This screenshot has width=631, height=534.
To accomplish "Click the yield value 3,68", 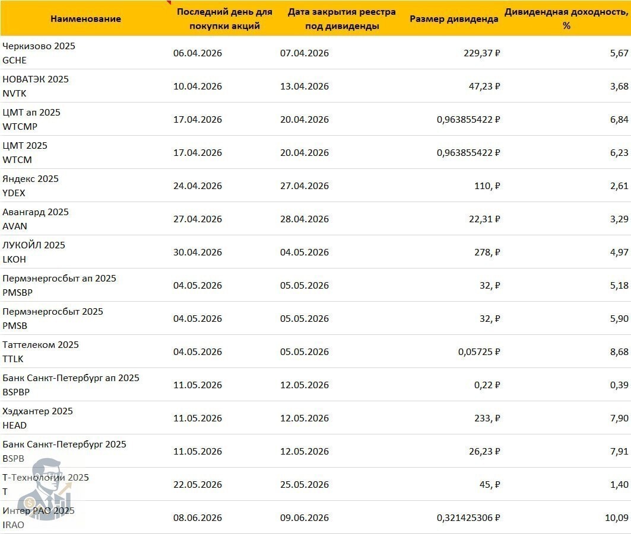I will click(619, 87).
